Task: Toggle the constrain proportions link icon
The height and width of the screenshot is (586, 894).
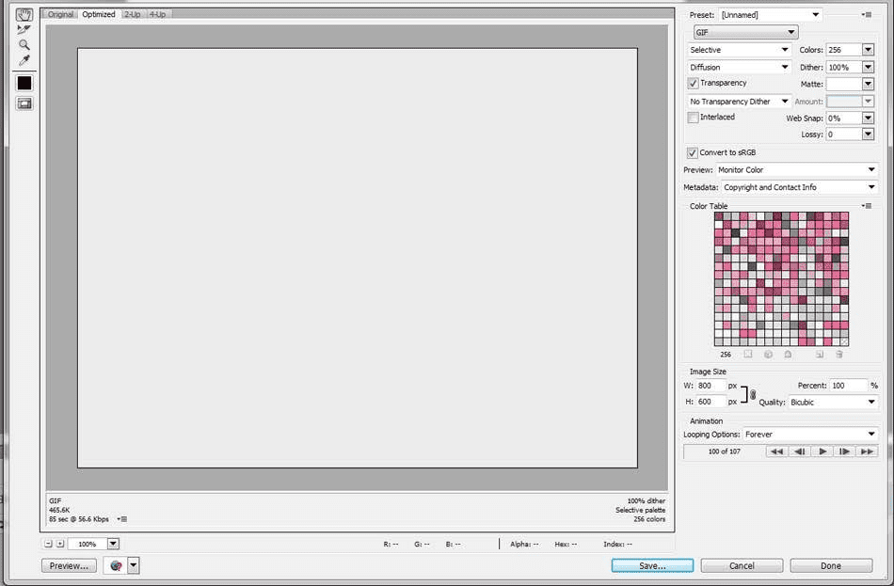Action: (x=753, y=394)
